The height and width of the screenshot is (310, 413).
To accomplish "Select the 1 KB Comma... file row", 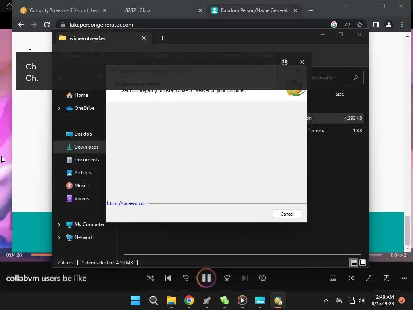I will [334, 131].
